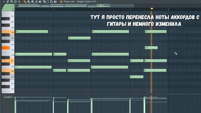
Task: Open the magnet Snap to grid options
Action: (12, 2)
